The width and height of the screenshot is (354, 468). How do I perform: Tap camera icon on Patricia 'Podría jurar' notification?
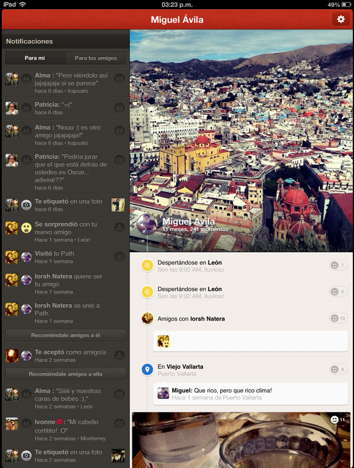point(119,160)
